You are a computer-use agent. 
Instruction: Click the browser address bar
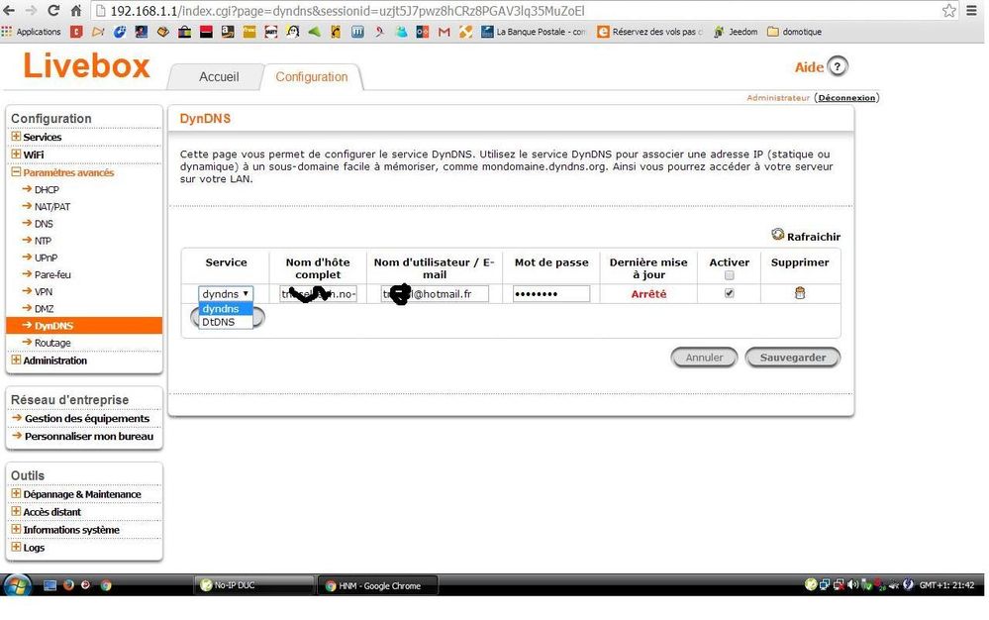click(517, 11)
